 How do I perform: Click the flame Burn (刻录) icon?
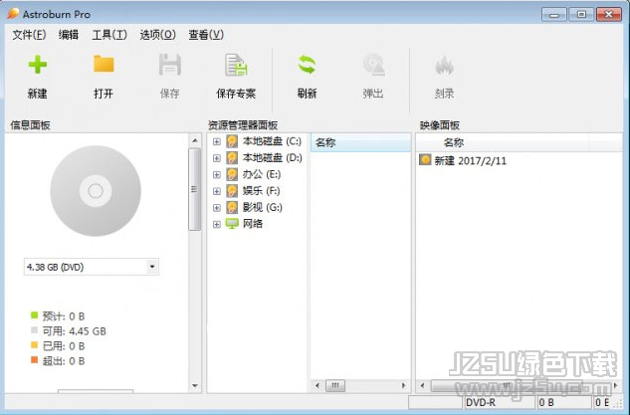444,65
